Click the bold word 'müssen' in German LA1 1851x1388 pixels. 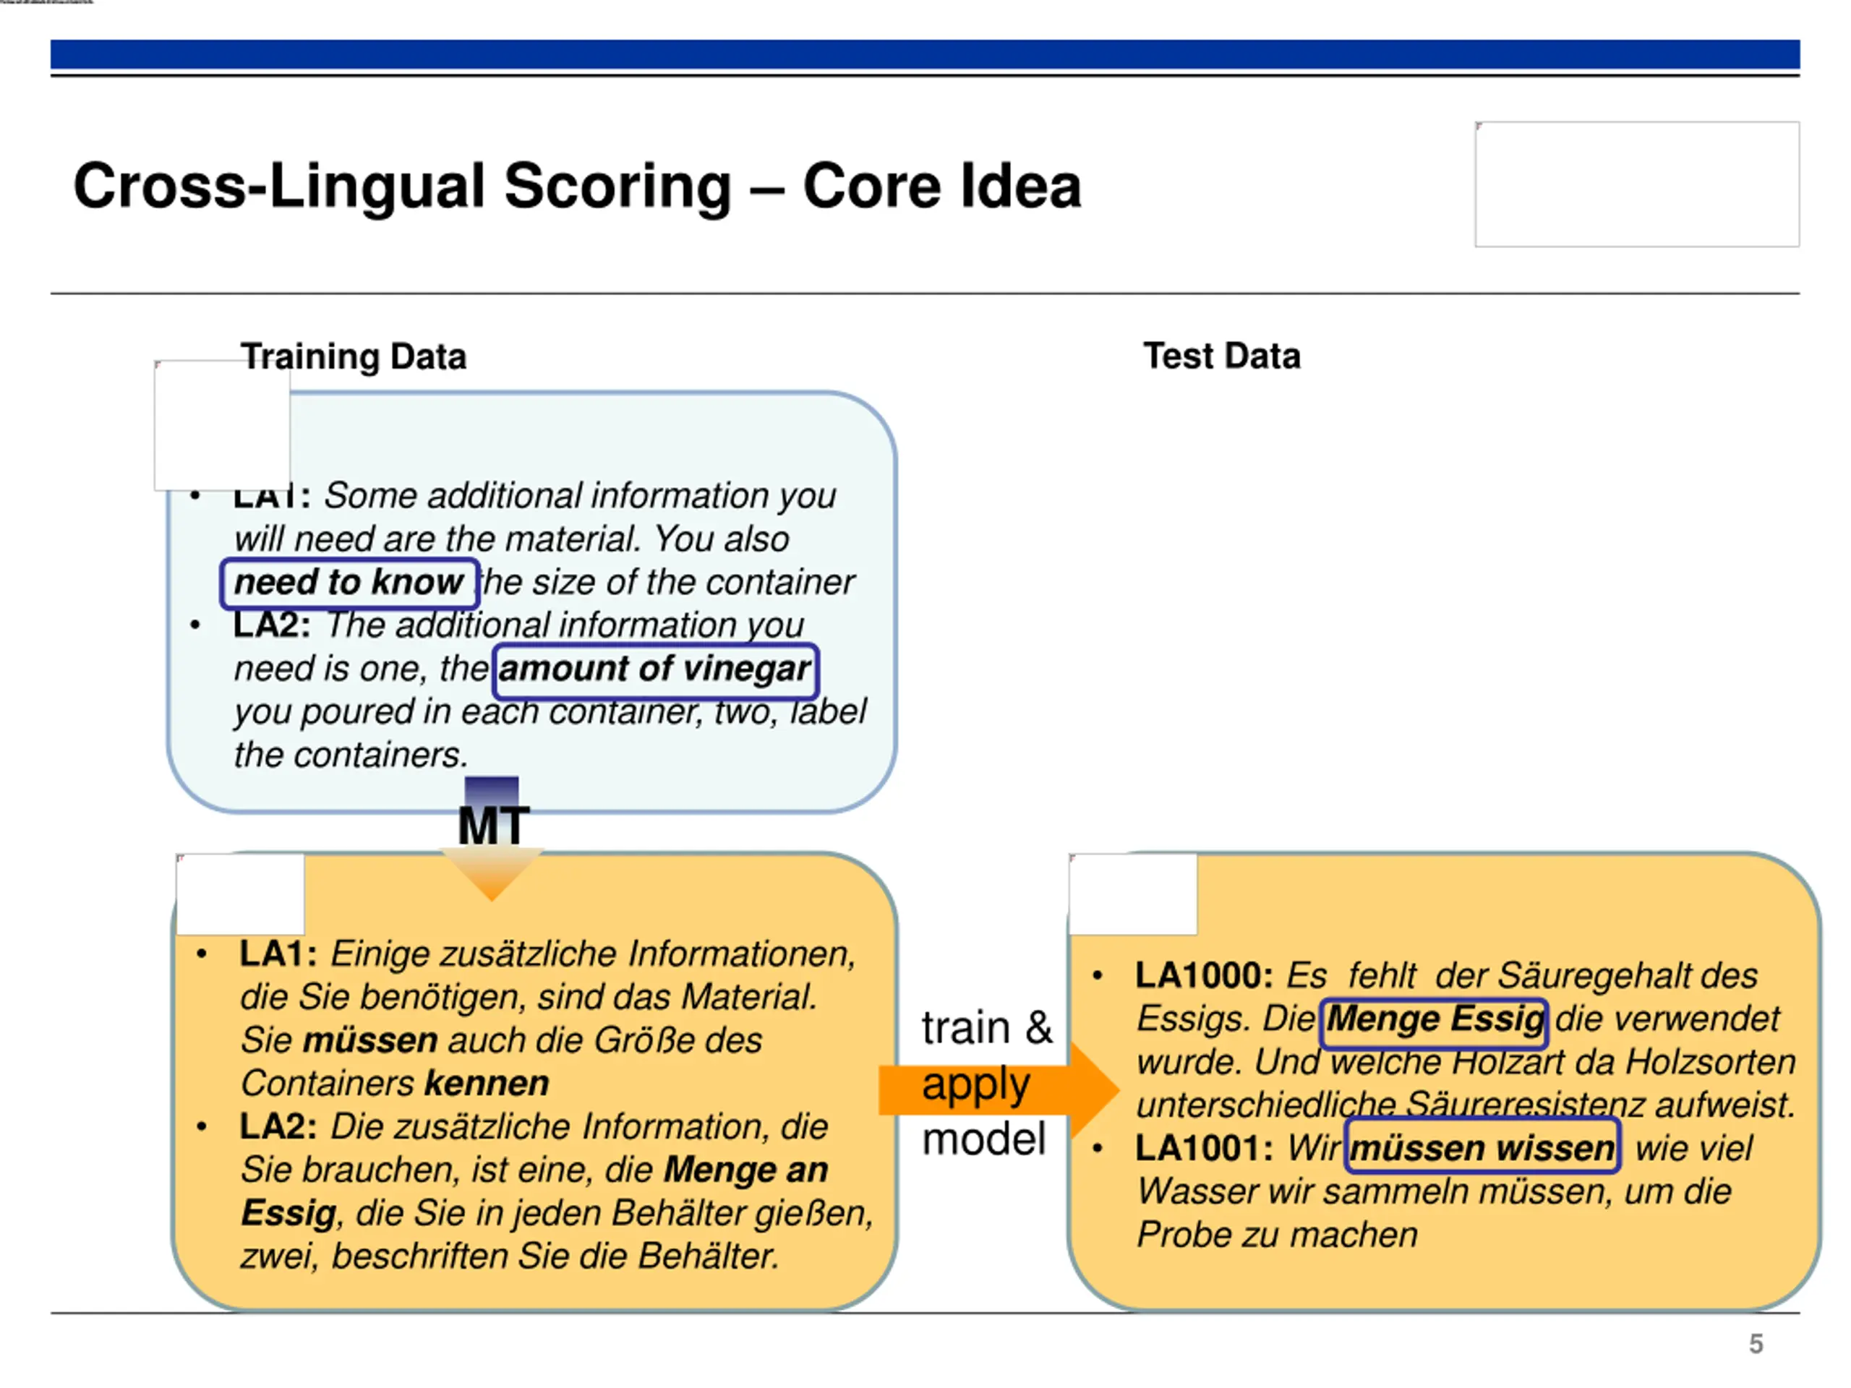click(x=370, y=1041)
